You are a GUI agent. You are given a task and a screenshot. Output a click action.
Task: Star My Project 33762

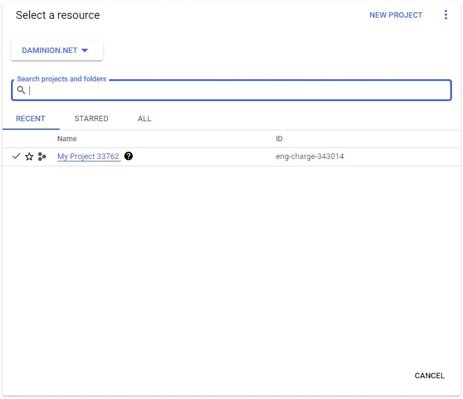(29, 157)
